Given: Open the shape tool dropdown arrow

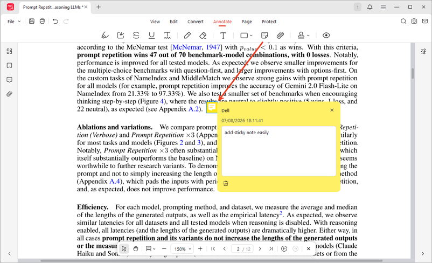Looking at the screenshot, I should pos(251,36).
